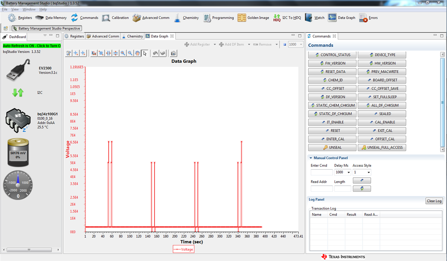Screen dimensions: 447x261
Task: Click the camera snapshot graph icon
Action: (174, 53)
